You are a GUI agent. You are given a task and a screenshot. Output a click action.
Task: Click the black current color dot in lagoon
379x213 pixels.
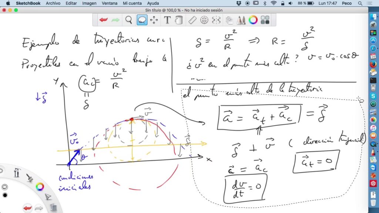5,195
